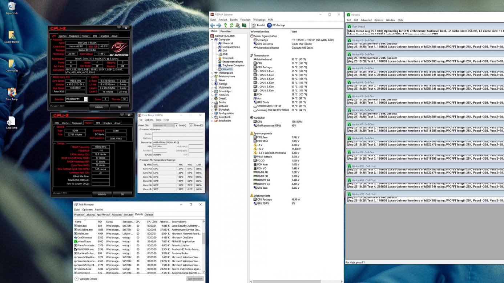
Task: Click the AIDA64 horizontal scrollbar at bottom
Action: [296, 281]
